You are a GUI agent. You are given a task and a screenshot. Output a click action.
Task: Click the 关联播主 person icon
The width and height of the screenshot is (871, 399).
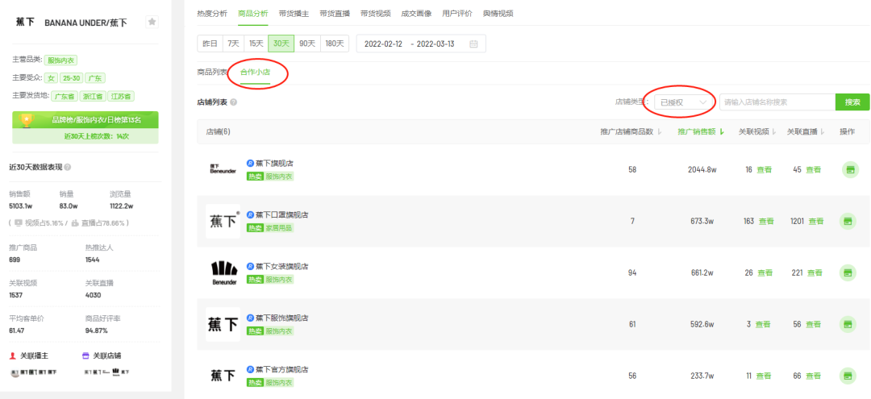[13, 355]
